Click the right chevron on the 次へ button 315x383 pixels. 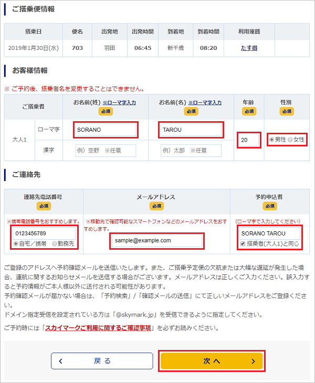(x=253, y=361)
